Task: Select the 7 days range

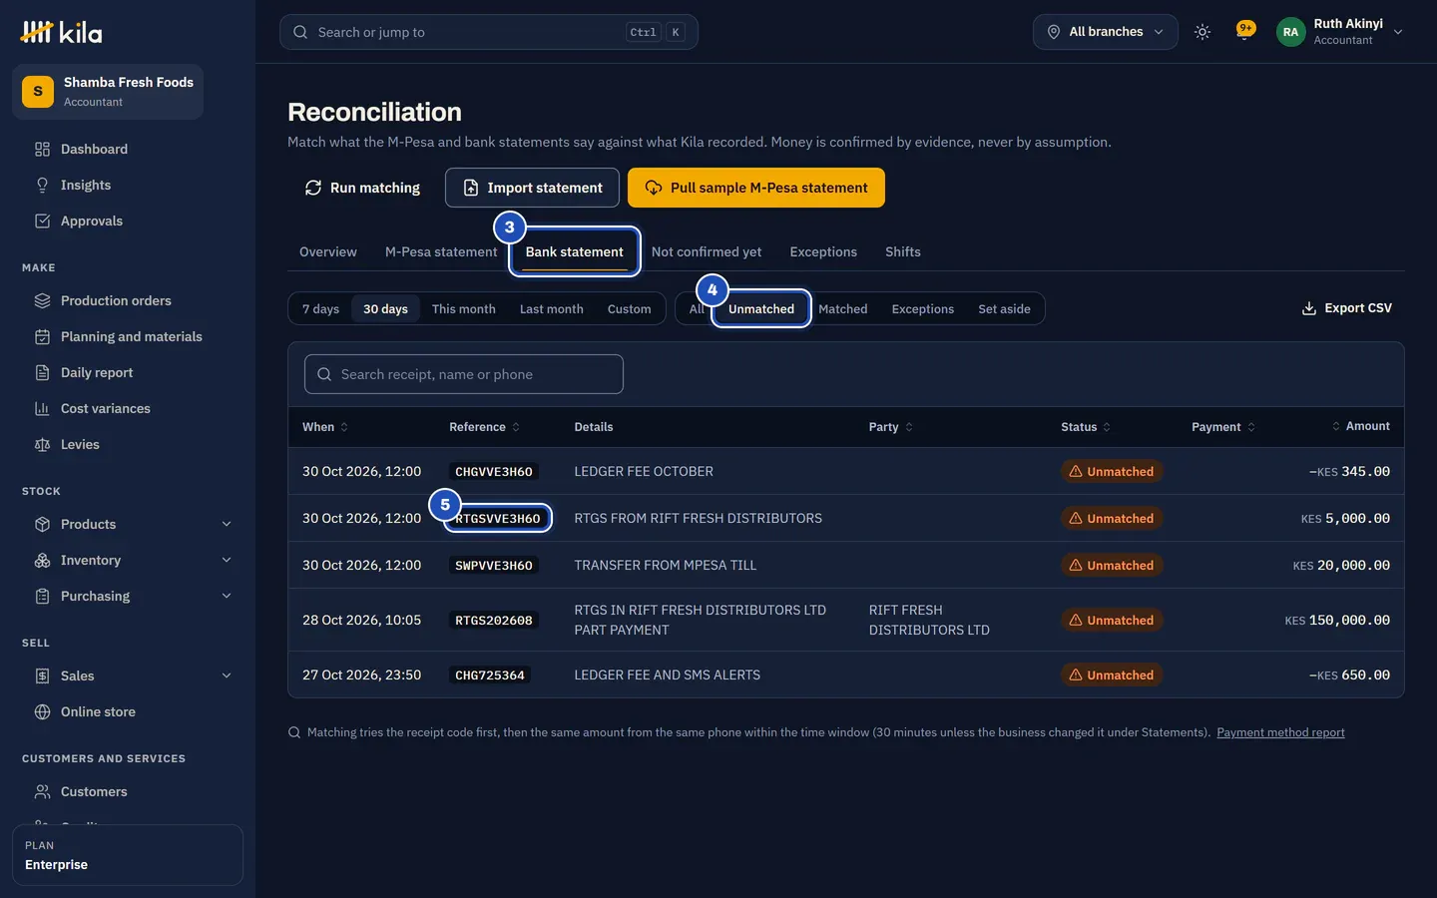Action: coord(320,309)
